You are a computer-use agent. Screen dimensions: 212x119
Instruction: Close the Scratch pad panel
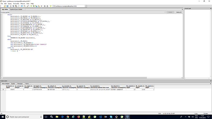(211, 8)
